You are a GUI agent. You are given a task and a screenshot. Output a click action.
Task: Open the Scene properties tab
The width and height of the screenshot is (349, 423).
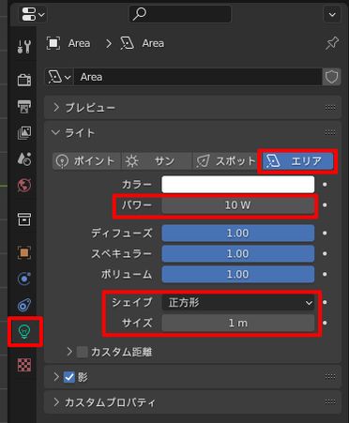[24, 159]
